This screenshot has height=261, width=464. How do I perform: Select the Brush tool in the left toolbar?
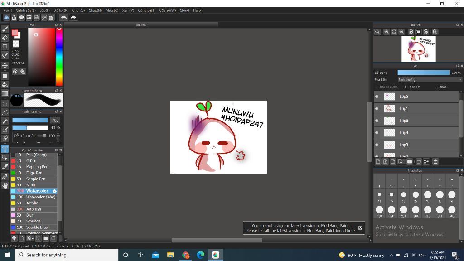tap(5, 29)
